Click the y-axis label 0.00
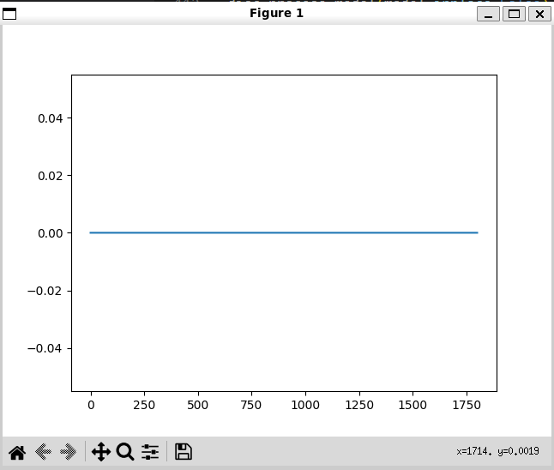 (51, 233)
